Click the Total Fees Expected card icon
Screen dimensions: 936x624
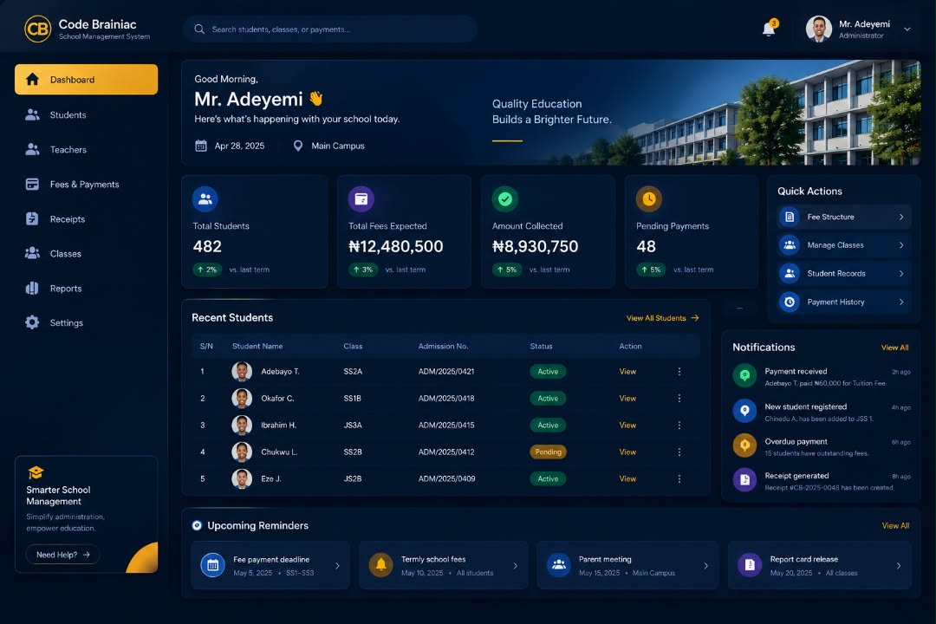point(361,198)
